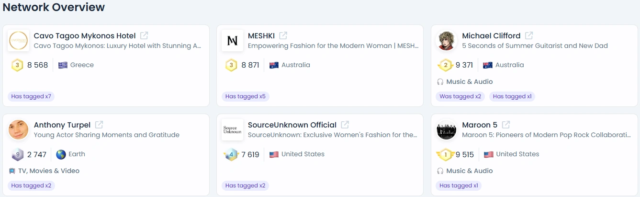Viewport: 640px width, 197px height.
Task: Click Cavo Tagoo Mykonos Hotel logo avatar
Action: [x=19, y=40]
